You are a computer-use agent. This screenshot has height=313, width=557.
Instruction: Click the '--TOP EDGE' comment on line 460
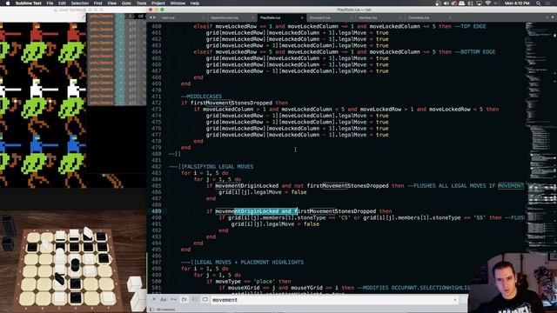pyautogui.click(x=470, y=26)
